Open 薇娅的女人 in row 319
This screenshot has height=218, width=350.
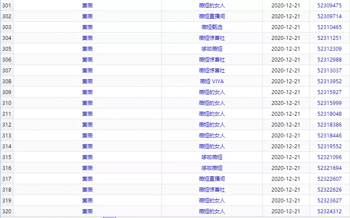point(212,200)
